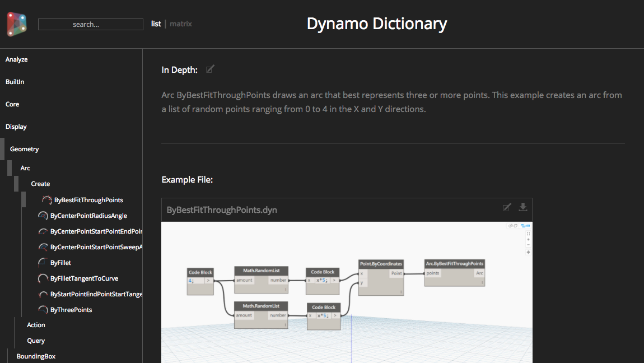This screenshot has height=363, width=644.
Task: Switch to matrix view mode
Action: click(x=181, y=24)
